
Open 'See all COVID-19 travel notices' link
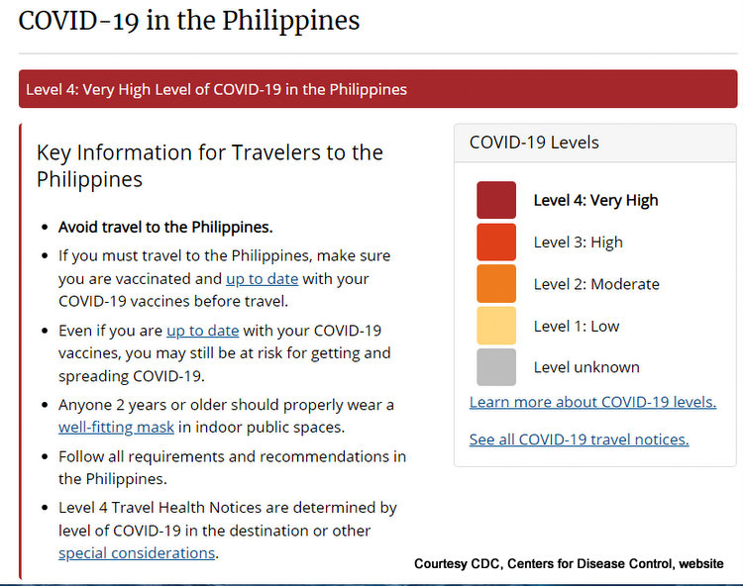click(x=580, y=439)
